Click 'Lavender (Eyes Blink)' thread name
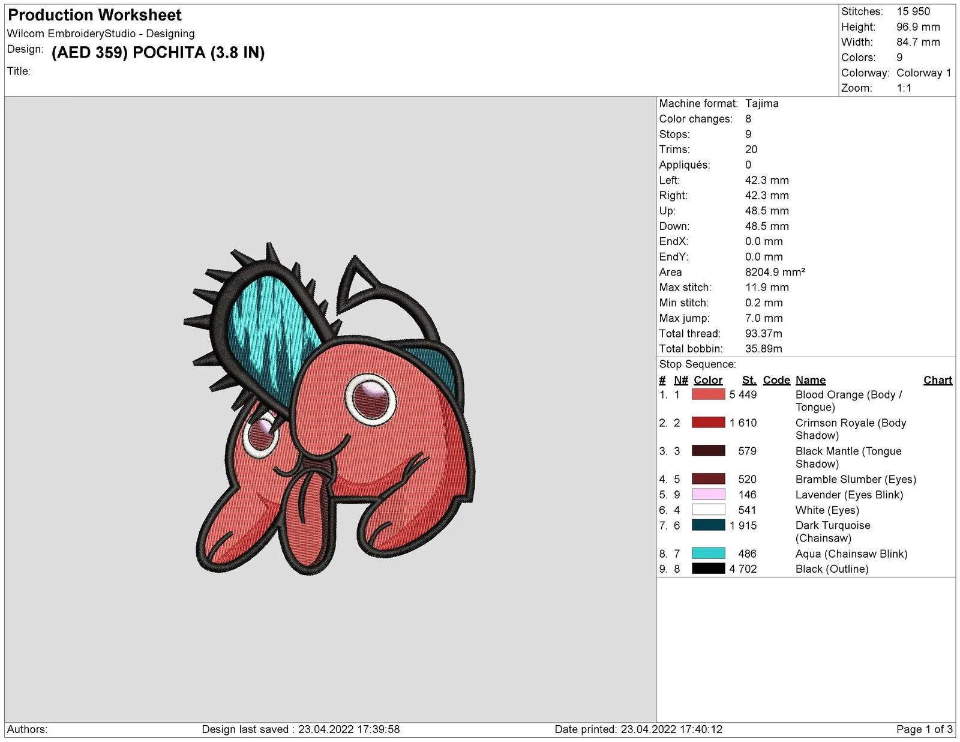Screen dimensions: 960x742 pos(849,495)
